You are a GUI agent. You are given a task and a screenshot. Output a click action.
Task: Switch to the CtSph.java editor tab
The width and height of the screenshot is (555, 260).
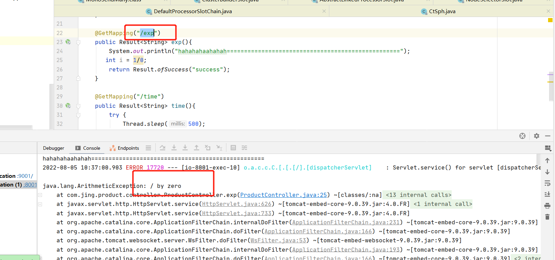pos(439,11)
